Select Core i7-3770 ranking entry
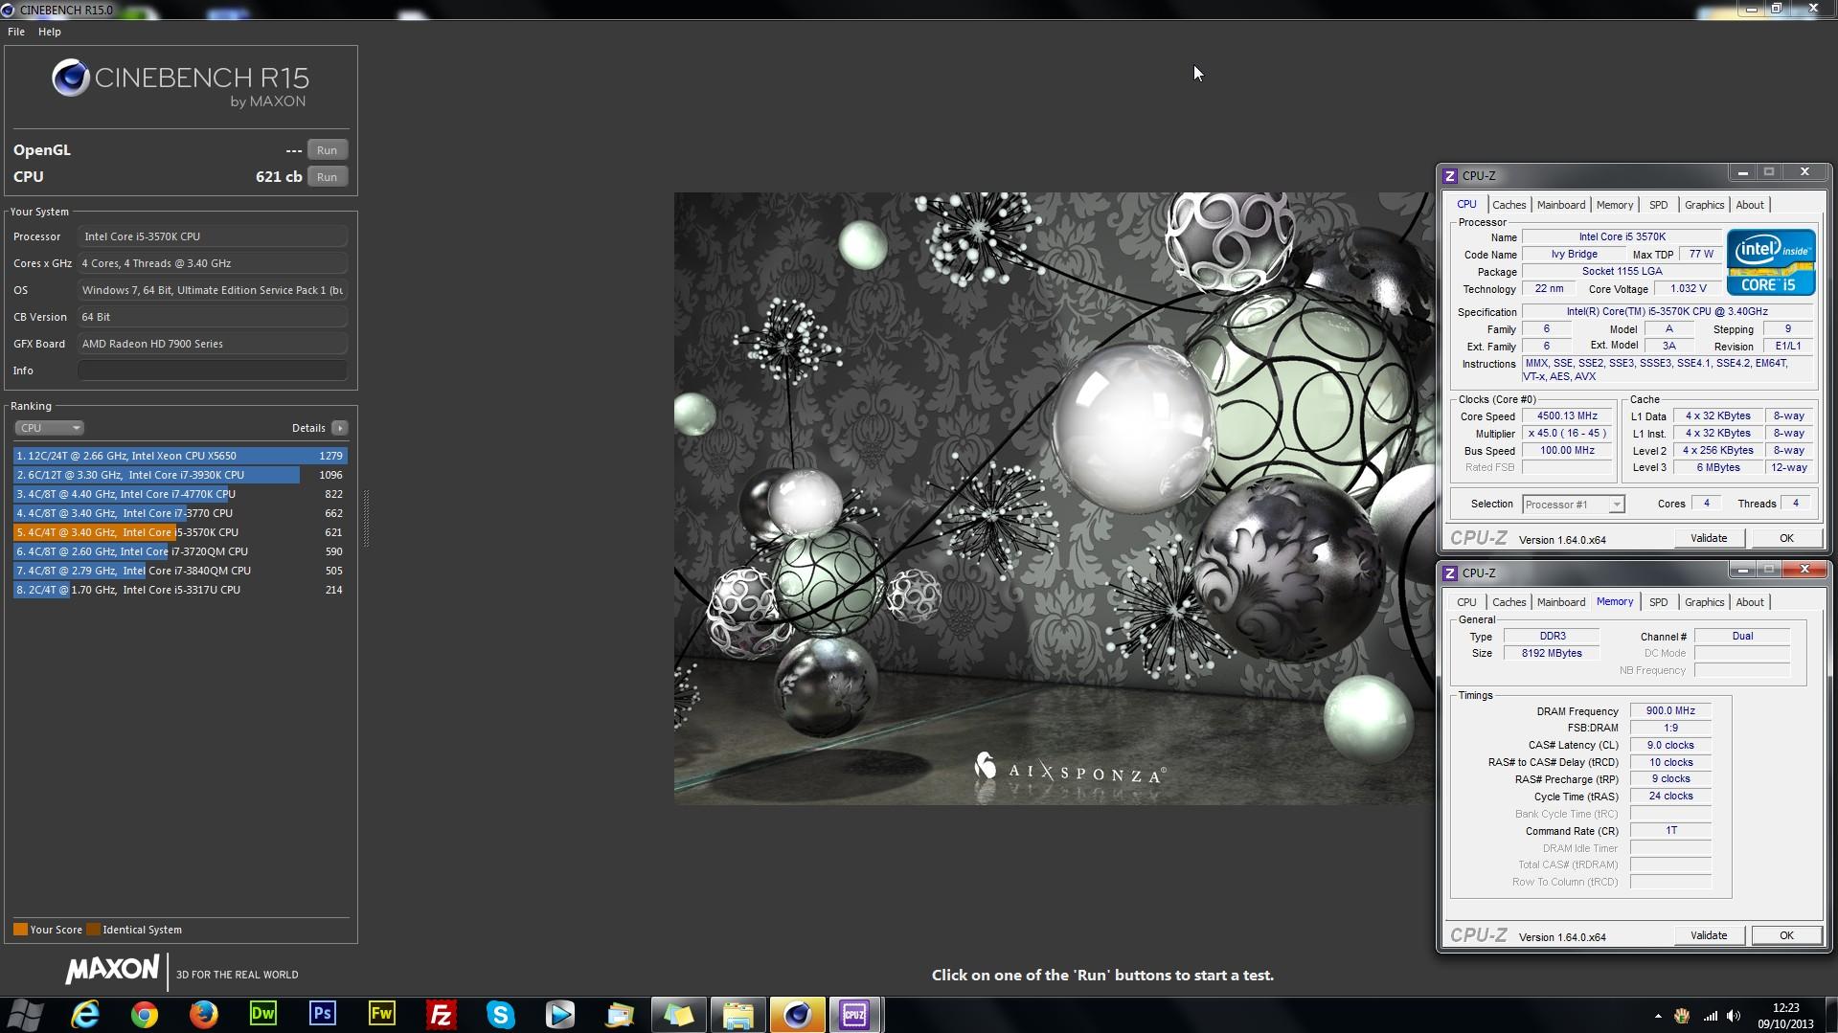The width and height of the screenshot is (1838, 1033). click(x=180, y=513)
